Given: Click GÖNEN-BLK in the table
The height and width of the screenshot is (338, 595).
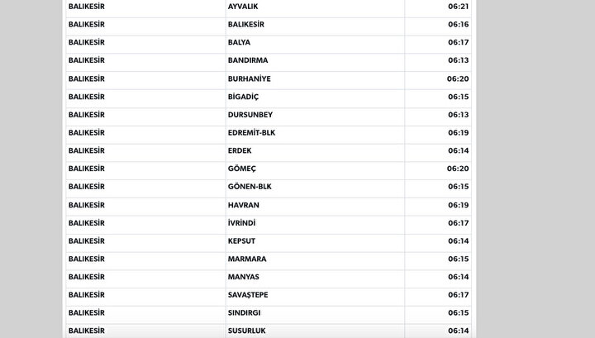Looking at the screenshot, I should point(250,187).
